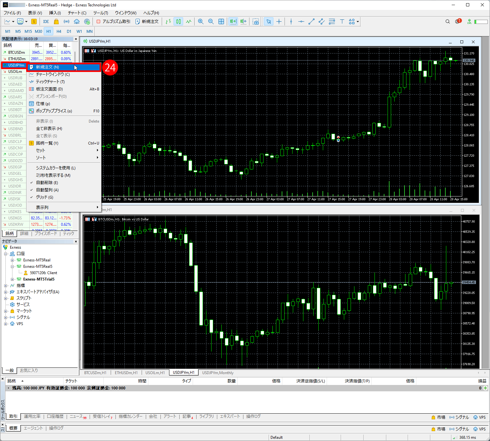
Task: Expand the スクリプト tree node
Action: 6,298
